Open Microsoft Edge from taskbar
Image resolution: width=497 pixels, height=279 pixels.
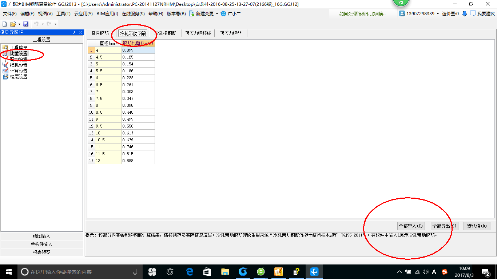point(189,272)
